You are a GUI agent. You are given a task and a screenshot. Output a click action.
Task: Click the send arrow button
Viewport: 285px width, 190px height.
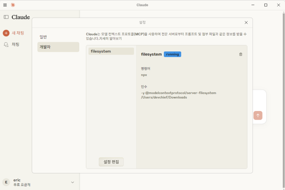(258, 115)
